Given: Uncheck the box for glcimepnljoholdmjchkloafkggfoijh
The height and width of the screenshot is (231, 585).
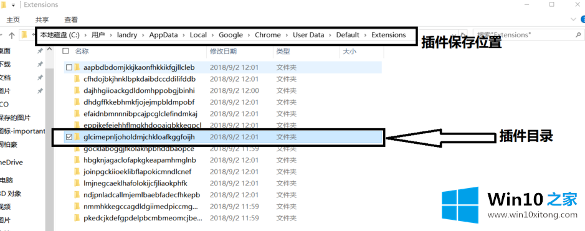Looking at the screenshot, I should coord(69,137).
